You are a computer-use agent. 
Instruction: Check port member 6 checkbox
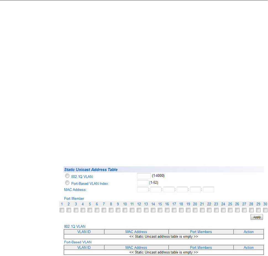pos(97,210)
